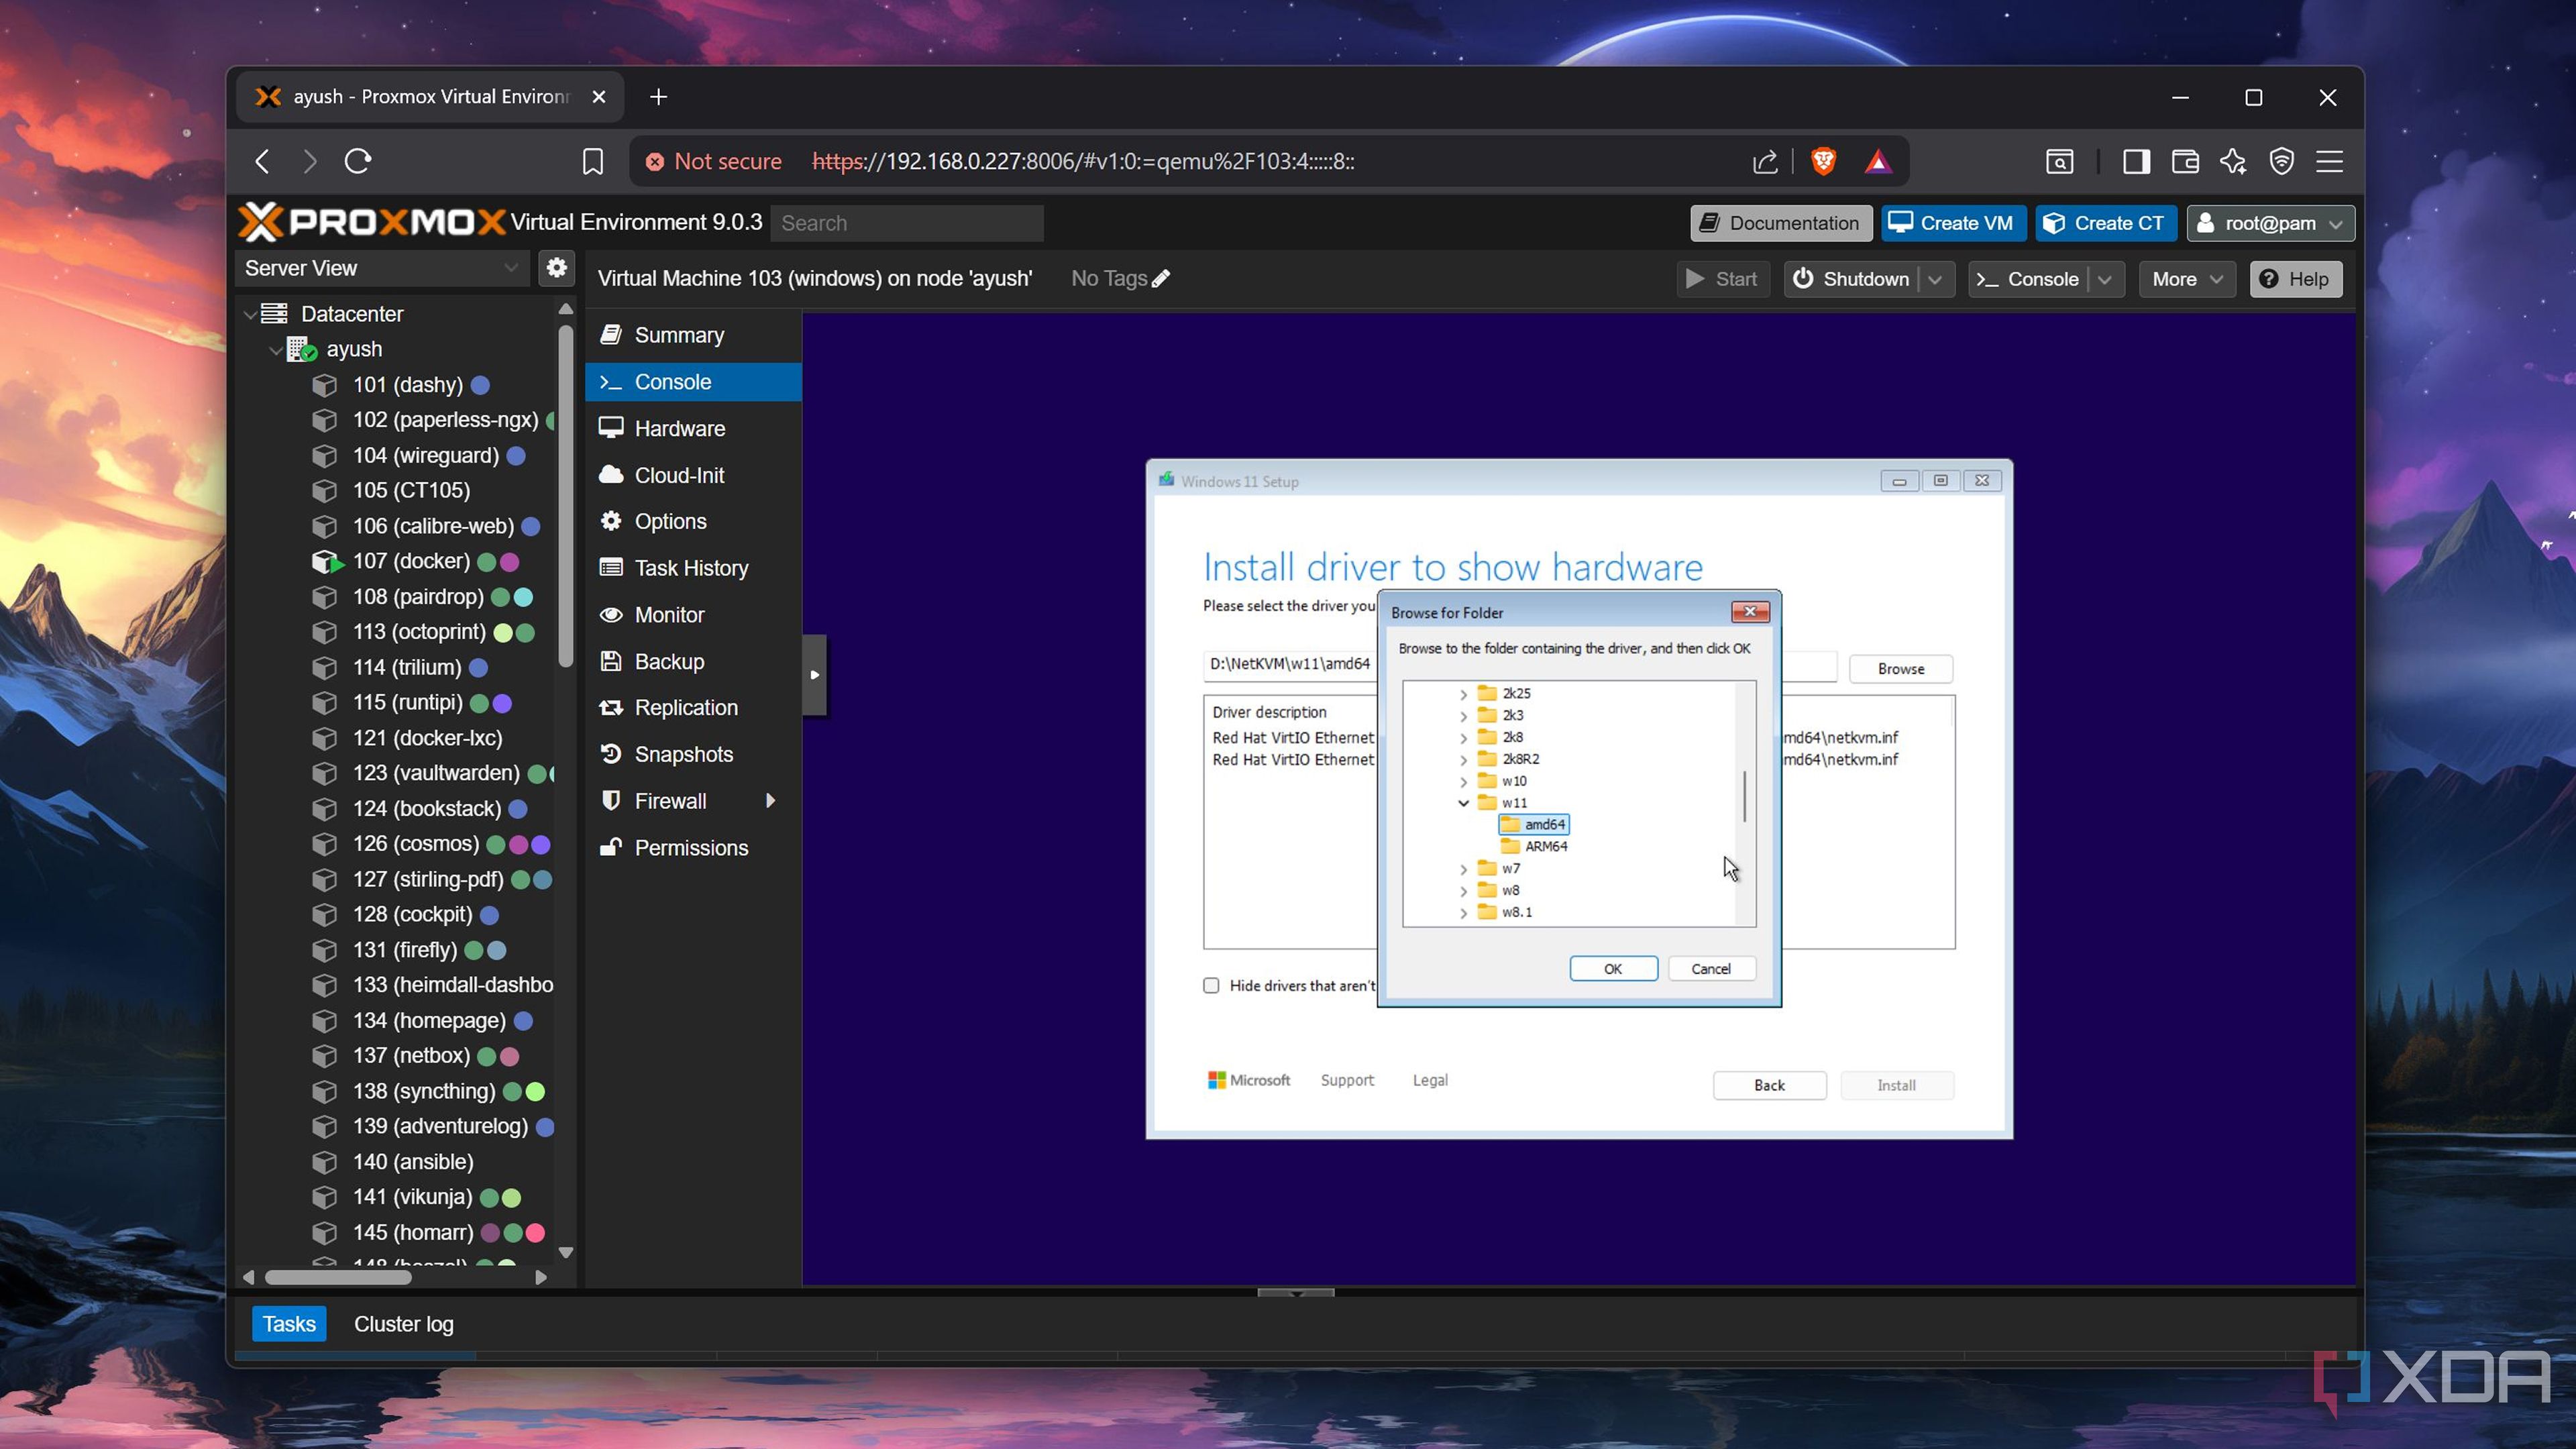Expand the noVNC control panel arrow

click(x=815, y=675)
